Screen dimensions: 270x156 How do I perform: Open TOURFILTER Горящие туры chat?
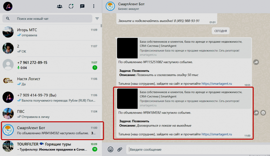pyautogui.click(x=51, y=147)
